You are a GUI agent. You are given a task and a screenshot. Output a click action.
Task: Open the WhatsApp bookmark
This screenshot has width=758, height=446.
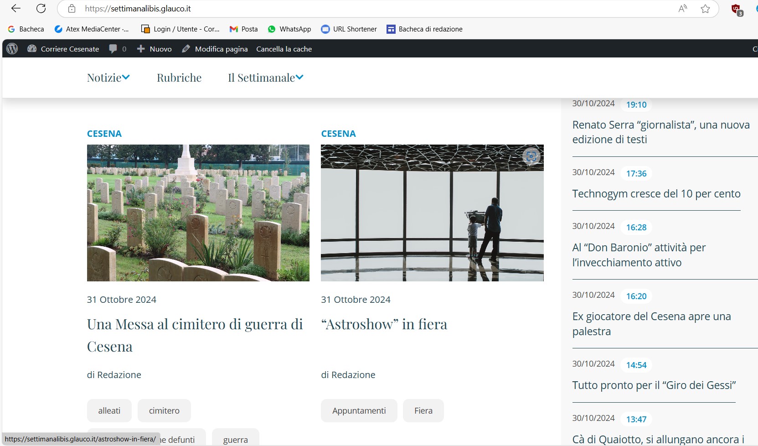[x=289, y=29]
